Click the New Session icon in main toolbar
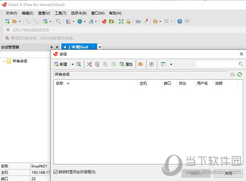 [7, 22]
